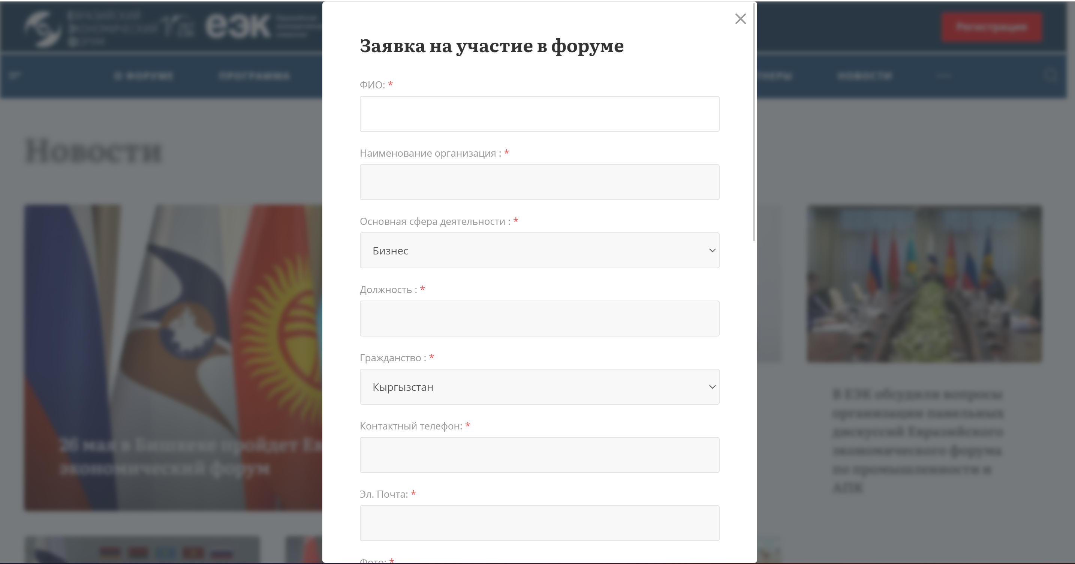This screenshot has width=1075, height=564.
Task: Open the blurred flags news image
Action: click(x=173, y=358)
